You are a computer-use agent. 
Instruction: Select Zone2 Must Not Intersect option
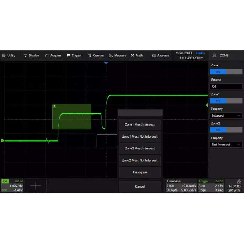(140, 160)
